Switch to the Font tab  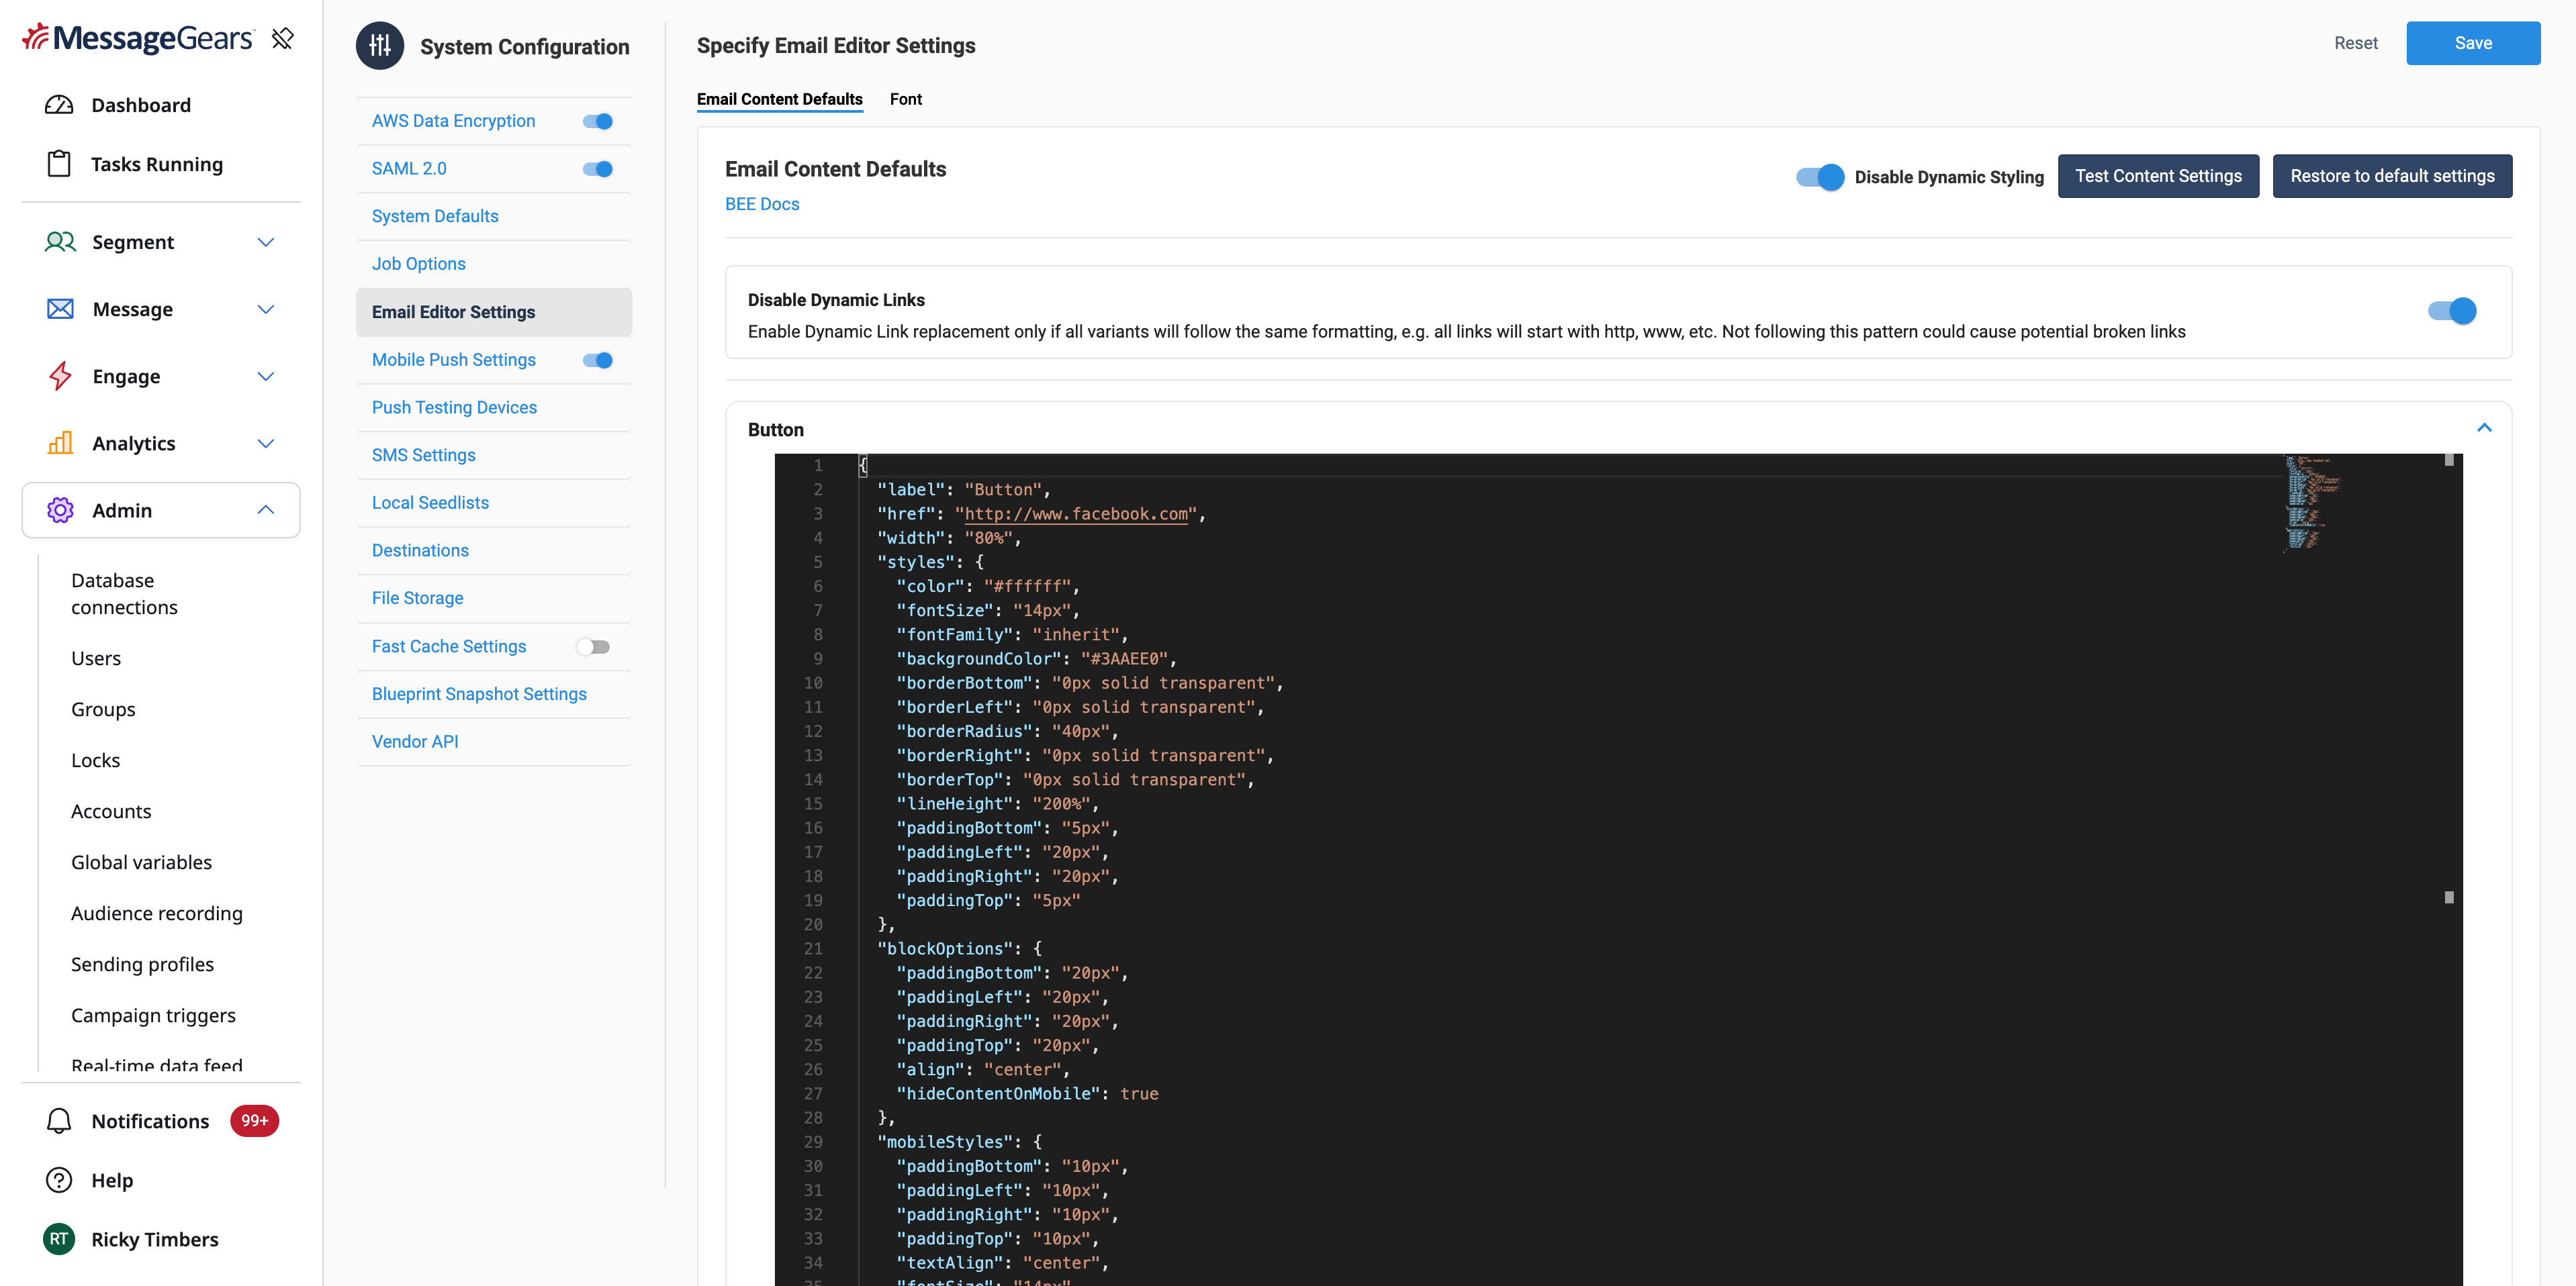tap(905, 99)
